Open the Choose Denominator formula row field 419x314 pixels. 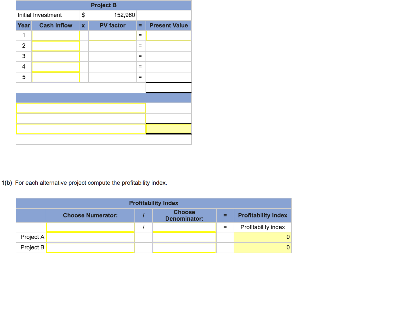click(184, 227)
